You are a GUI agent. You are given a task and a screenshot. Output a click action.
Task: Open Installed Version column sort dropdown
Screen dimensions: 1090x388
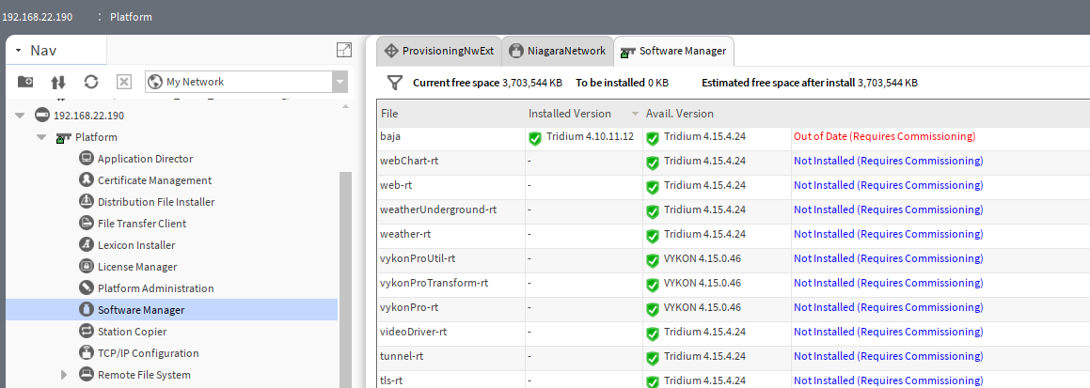click(x=635, y=114)
